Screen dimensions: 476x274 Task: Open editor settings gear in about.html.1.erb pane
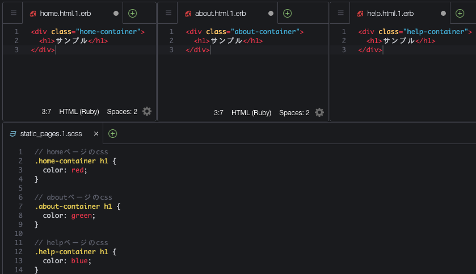coord(319,112)
